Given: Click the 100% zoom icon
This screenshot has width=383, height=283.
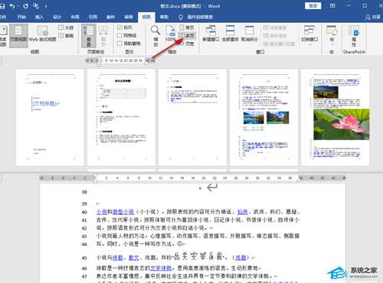Looking at the screenshot, I should click(170, 33).
